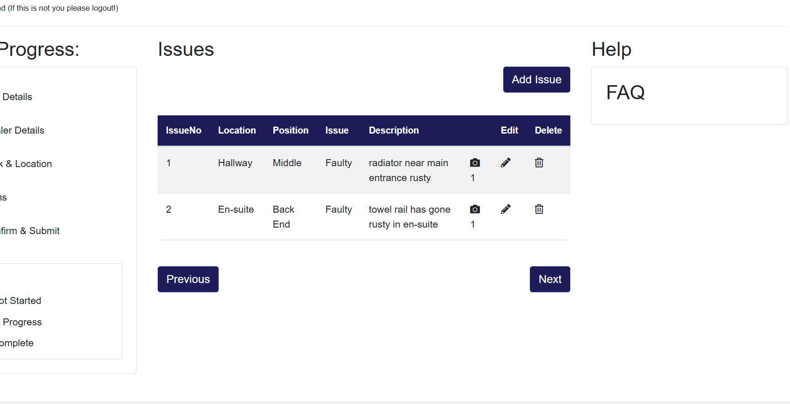Viewport: 790px width, 404px height.
Task: Click the Description column header
Action: [x=394, y=131]
